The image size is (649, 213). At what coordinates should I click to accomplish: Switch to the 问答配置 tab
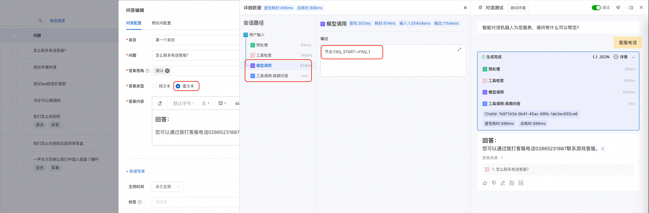pyautogui.click(x=134, y=23)
